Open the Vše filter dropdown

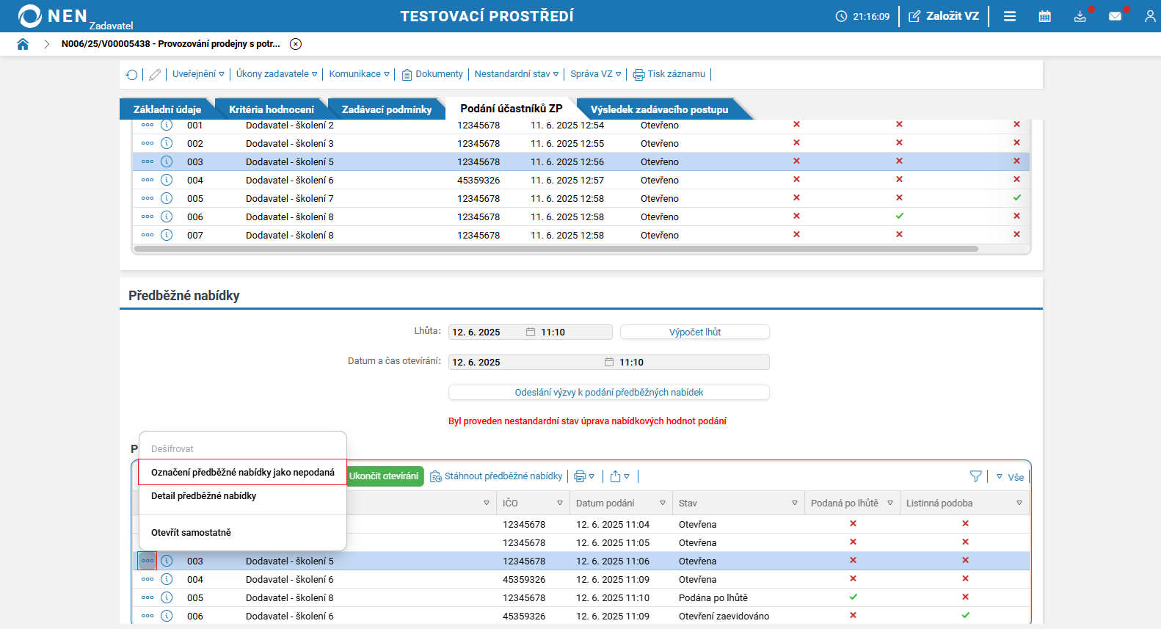coord(1011,477)
